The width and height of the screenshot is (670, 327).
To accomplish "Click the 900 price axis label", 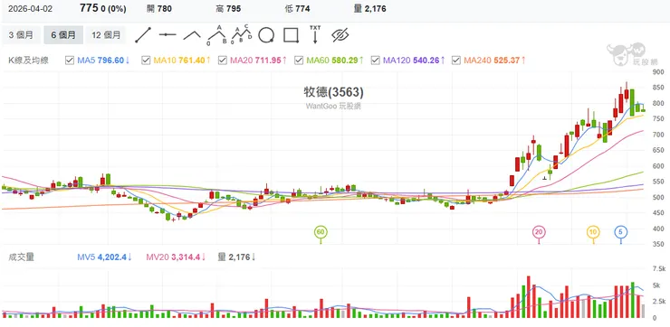I will 658,72.
